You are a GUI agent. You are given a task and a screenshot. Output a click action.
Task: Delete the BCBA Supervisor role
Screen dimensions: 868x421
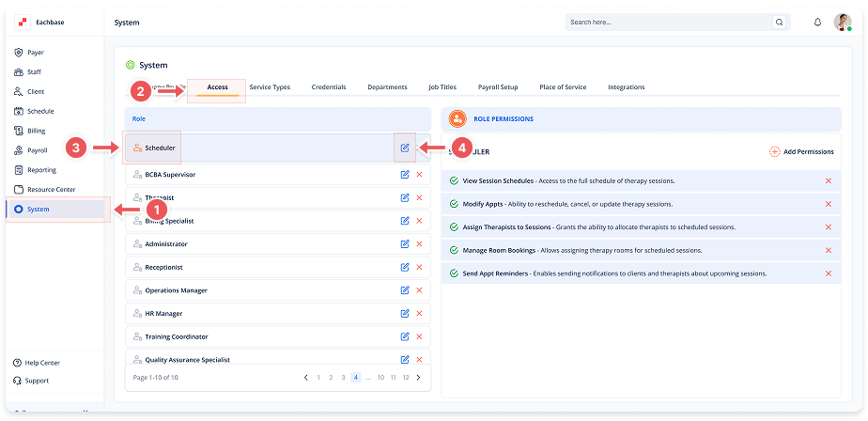(419, 175)
